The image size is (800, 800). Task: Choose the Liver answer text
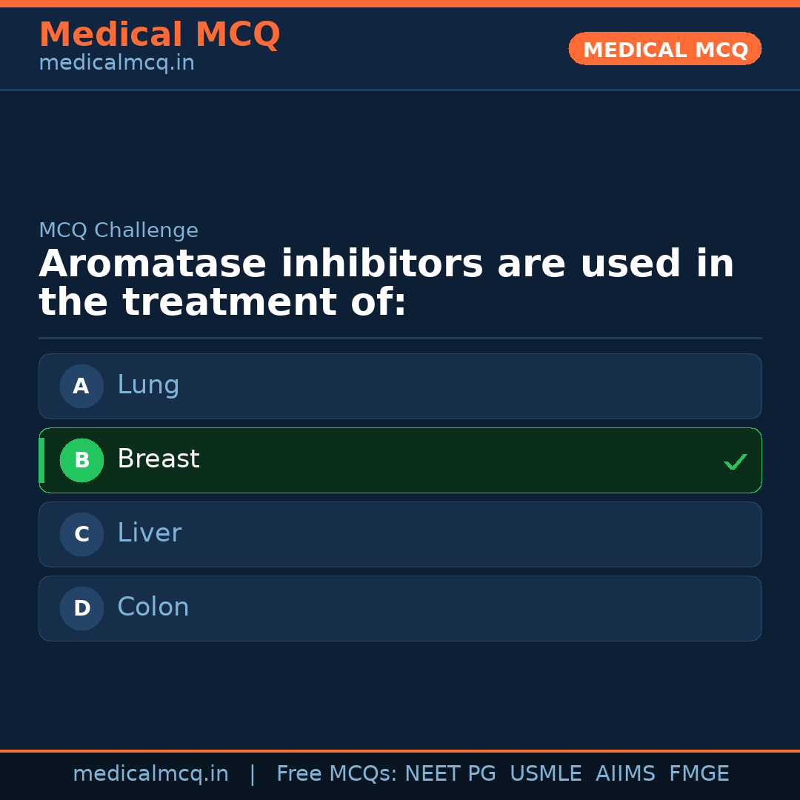pyautogui.click(x=149, y=533)
